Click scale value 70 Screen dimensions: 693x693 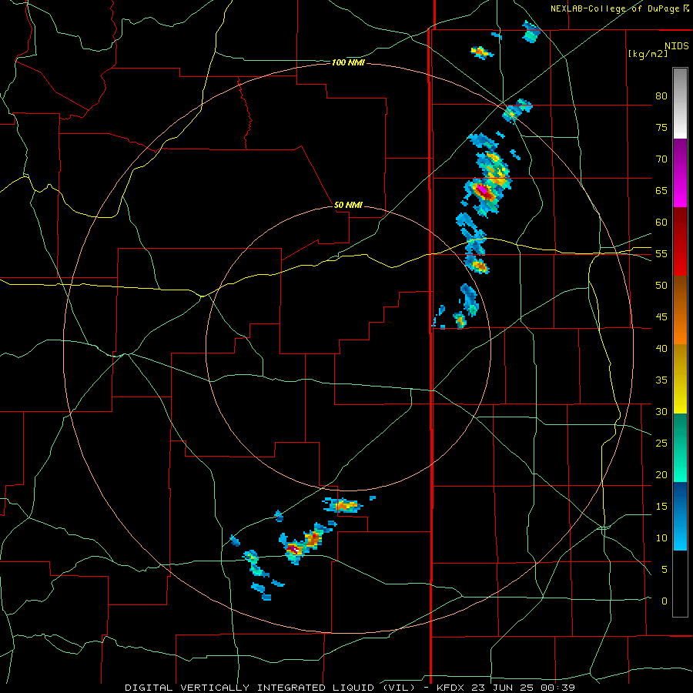coord(661,159)
